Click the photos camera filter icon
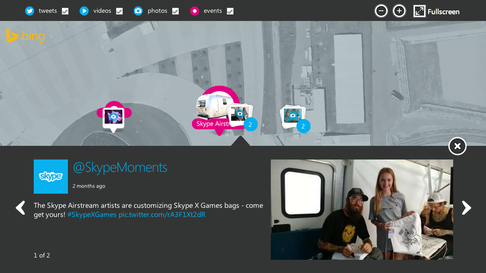Image resolution: width=486 pixels, height=273 pixels. [x=138, y=11]
